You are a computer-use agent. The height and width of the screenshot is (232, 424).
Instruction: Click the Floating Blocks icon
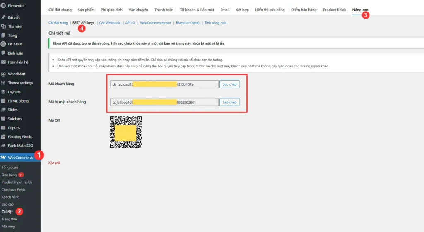pyautogui.click(x=3, y=136)
